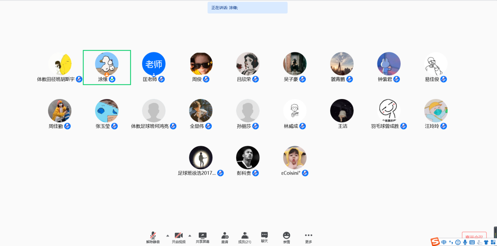Start screen sharing with 共享屏幕
The image size is (497, 246).
coord(203,237)
